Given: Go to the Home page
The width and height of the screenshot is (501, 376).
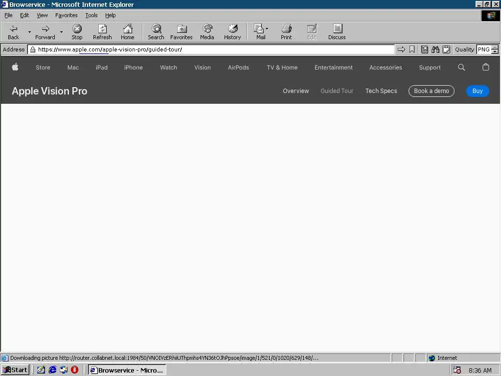Looking at the screenshot, I should tap(128, 32).
